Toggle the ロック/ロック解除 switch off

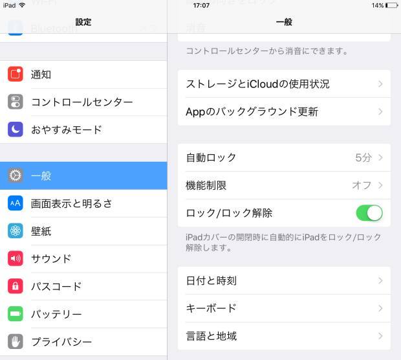[369, 213]
